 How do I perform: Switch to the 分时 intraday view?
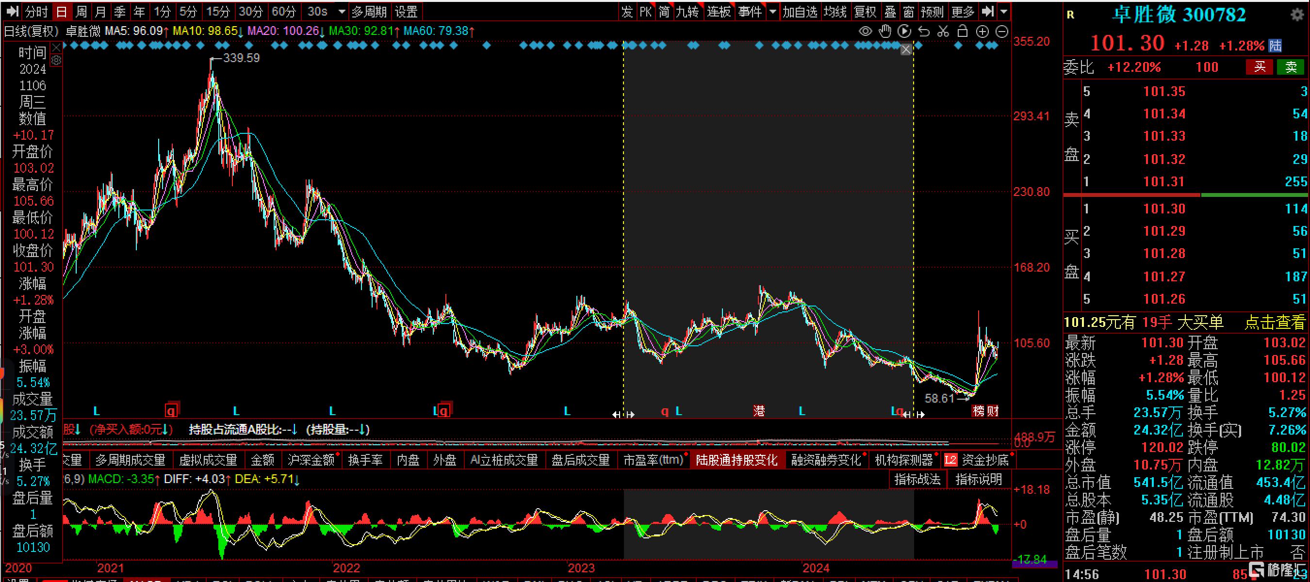pyautogui.click(x=36, y=11)
